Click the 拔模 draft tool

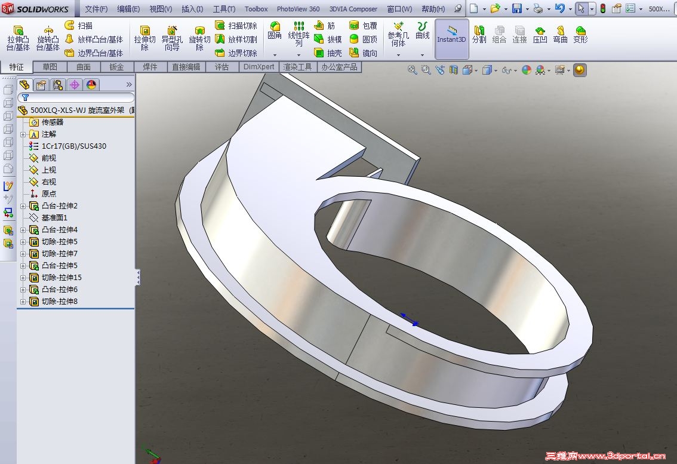(x=328, y=39)
